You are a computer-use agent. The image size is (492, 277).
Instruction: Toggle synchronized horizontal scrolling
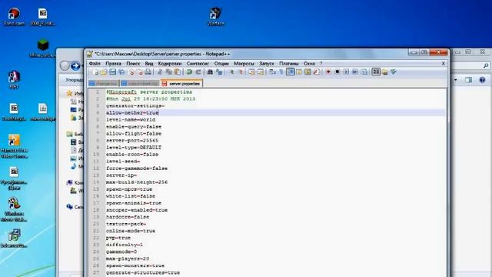(x=261, y=72)
